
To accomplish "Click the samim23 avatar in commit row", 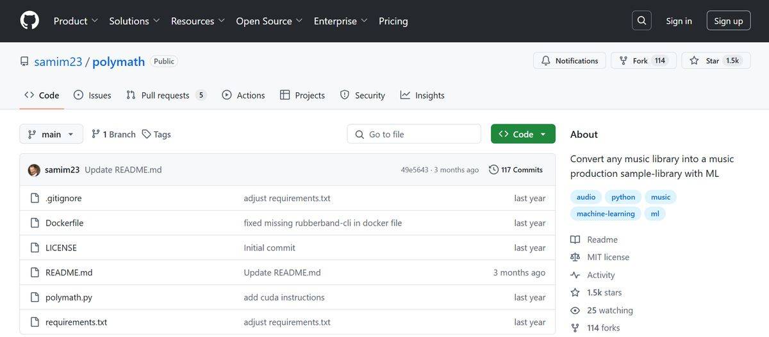I will click(x=34, y=170).
